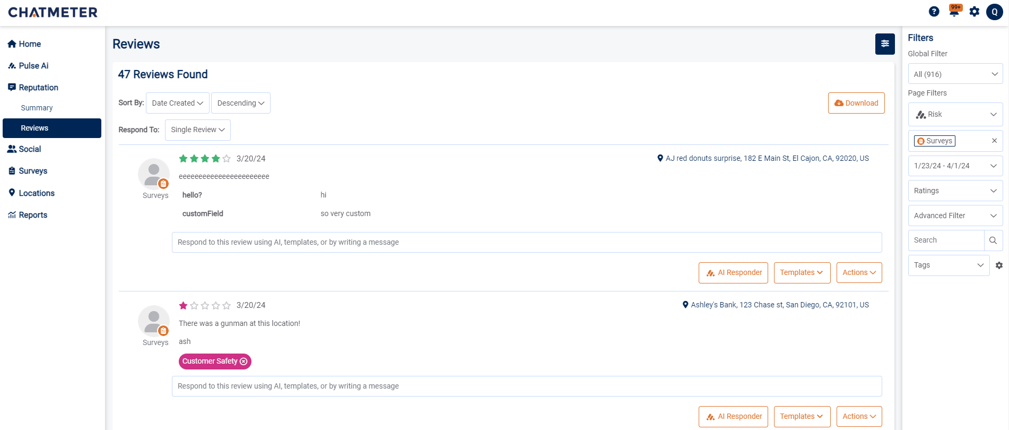The height and width of the screenshot is (430, 1009).
Task: Click the Search filter input field
Action: (x=946, y=240)
